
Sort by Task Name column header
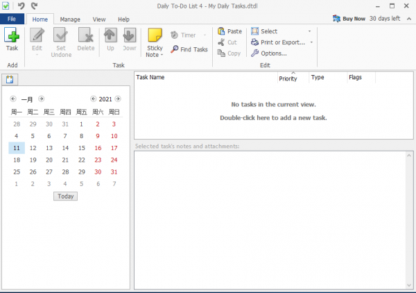(206, 77)
